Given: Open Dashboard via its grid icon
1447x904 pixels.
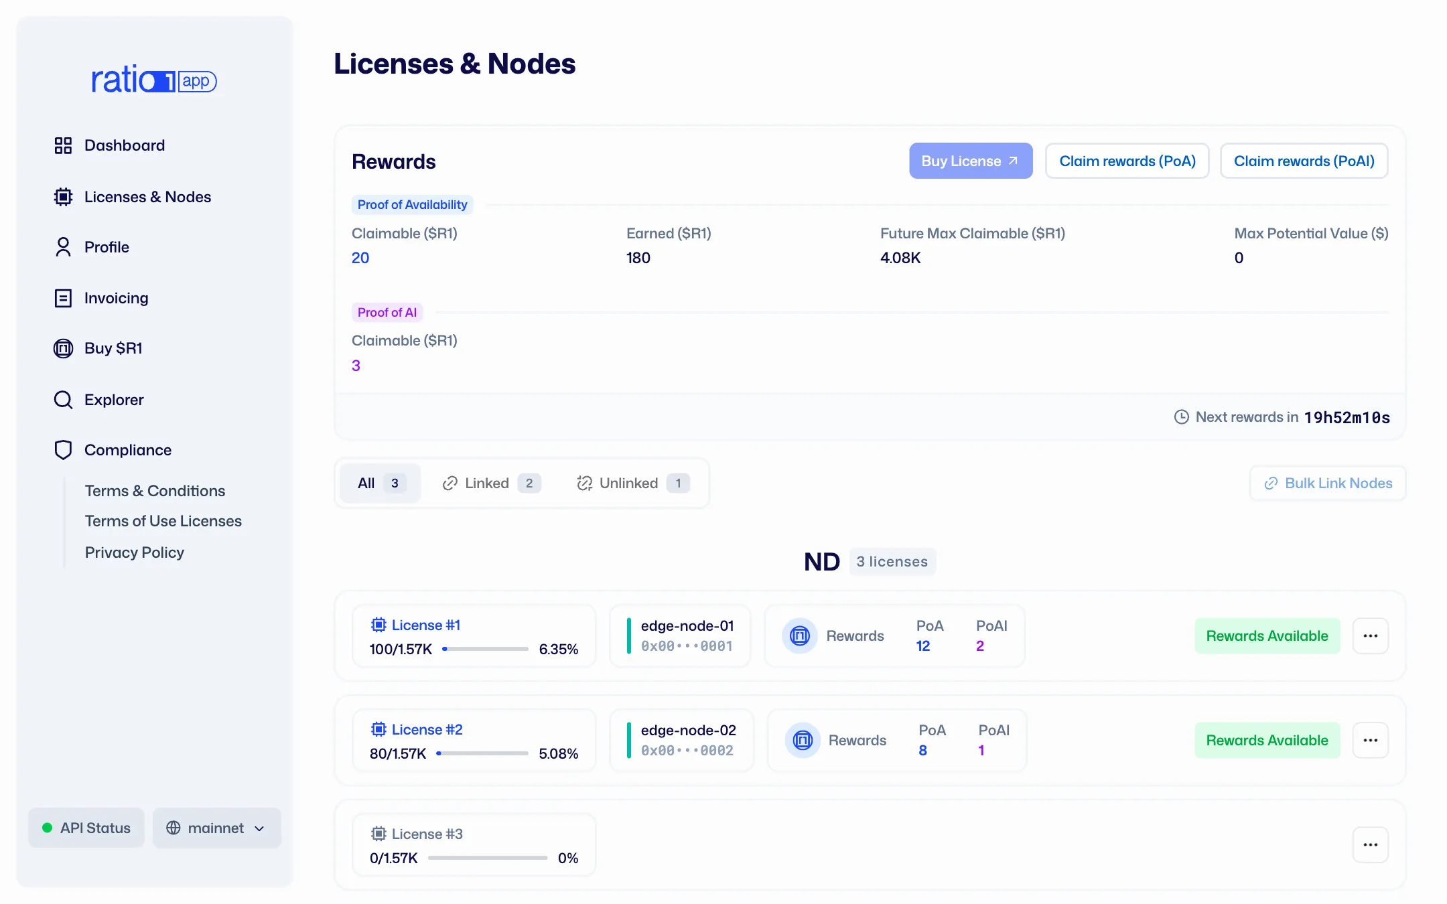Looking at the screenshot, I should pos(63,145).
